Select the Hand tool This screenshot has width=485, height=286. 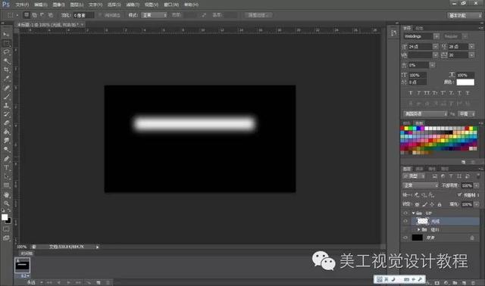tap(6, 195)
